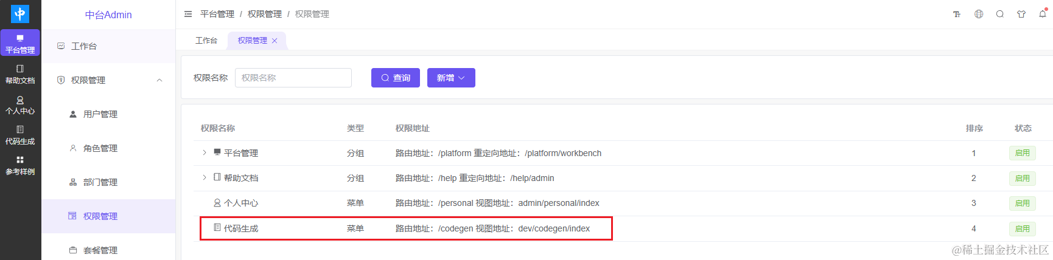Switch to the 工作台 tab

(206, 41)
